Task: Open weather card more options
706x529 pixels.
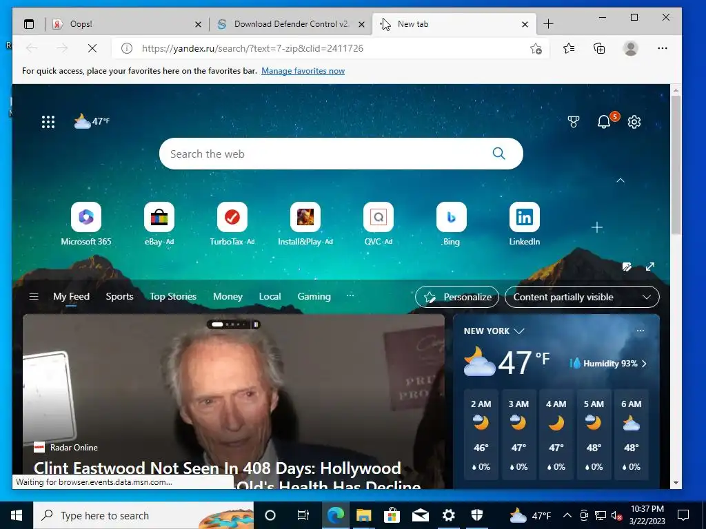Action: [x=641, y=331]
